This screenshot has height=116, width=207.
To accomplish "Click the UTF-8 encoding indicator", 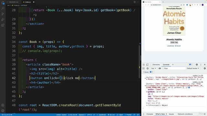I will (89, 115).
